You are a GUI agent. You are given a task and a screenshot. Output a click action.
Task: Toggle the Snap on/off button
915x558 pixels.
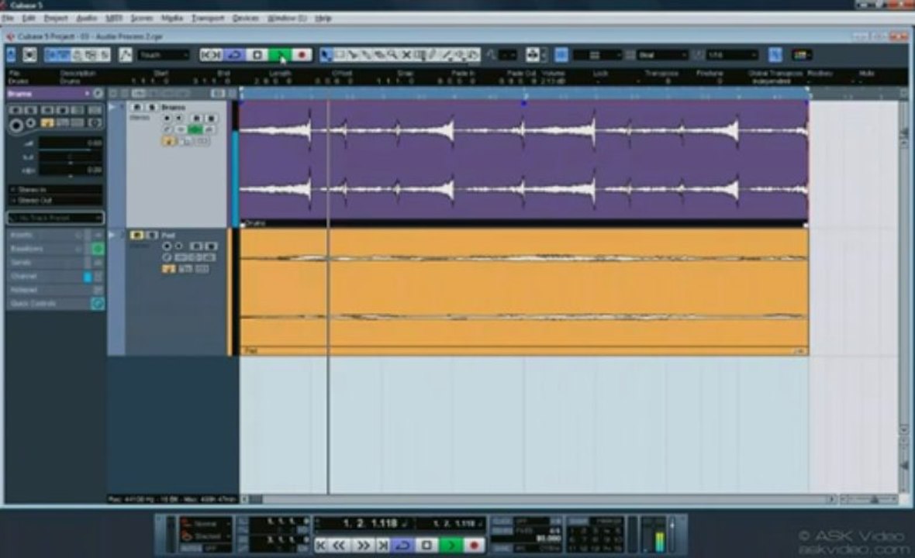(561, 55)
